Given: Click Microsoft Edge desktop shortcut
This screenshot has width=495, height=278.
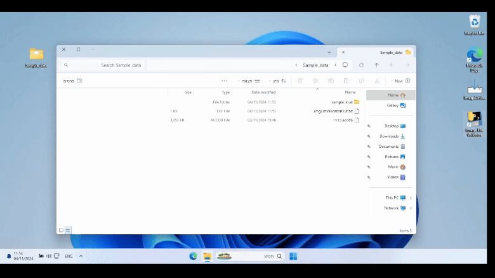Looking at the screenshot, I should pos(474,60).
